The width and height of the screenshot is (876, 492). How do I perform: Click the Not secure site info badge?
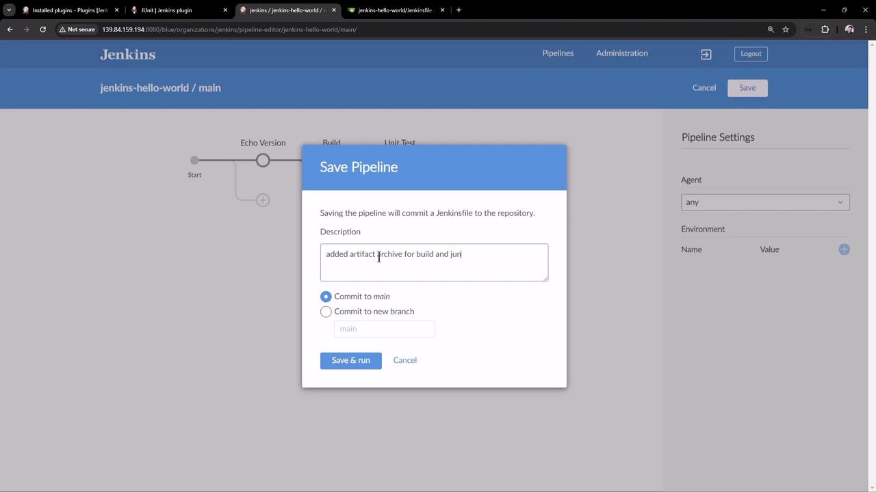[77, 29]
